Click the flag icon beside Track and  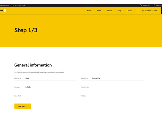154,5
